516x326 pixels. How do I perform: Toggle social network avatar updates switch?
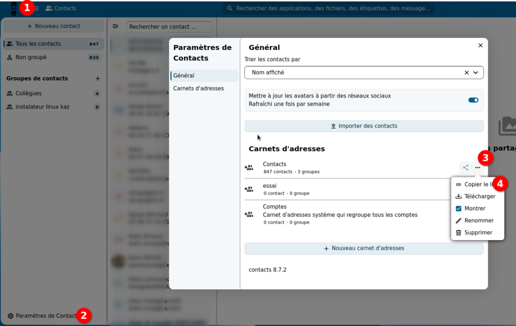click(x=473, y=100)
